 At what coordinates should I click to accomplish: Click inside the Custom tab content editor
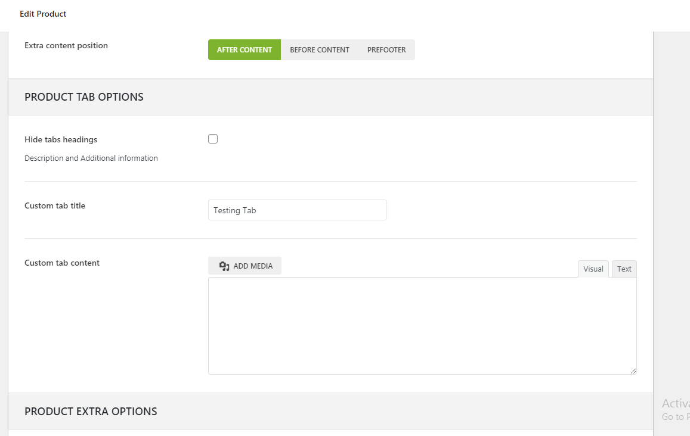click(422, 325)
